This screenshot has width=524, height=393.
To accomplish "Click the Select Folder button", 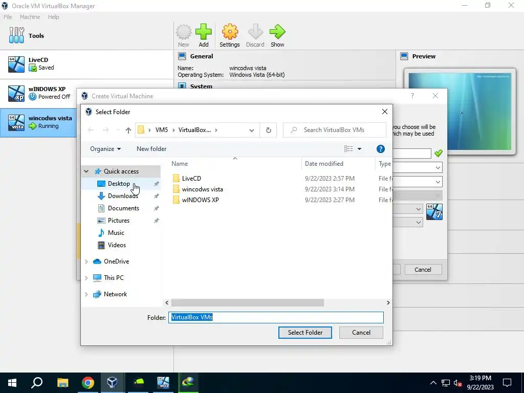I will (x=305, y=333).
